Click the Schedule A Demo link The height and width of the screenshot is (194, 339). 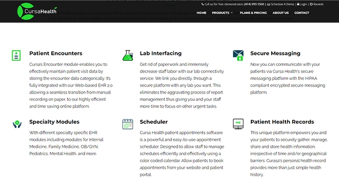point(280,4)
